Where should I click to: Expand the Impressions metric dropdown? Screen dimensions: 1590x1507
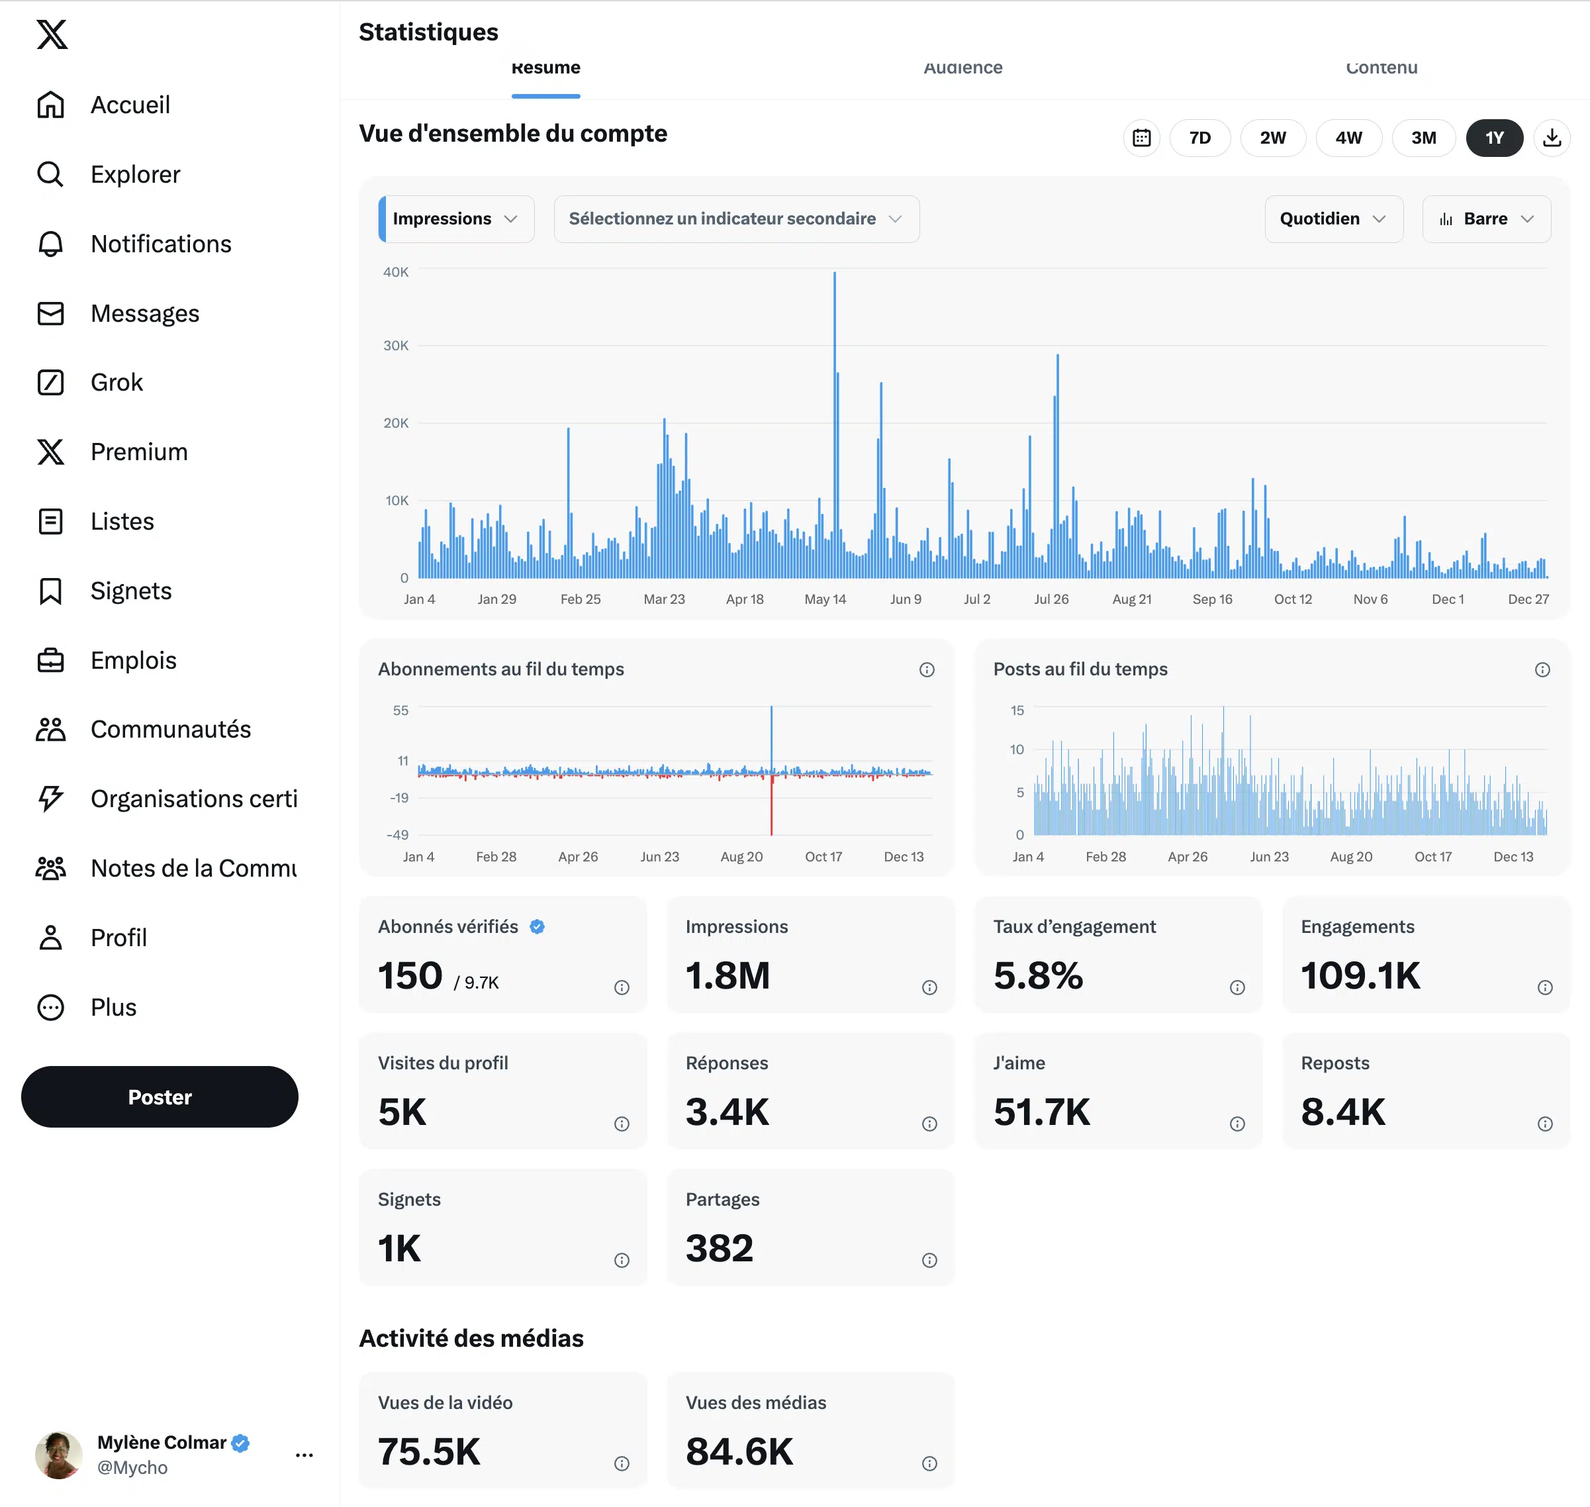pos(456,219)
